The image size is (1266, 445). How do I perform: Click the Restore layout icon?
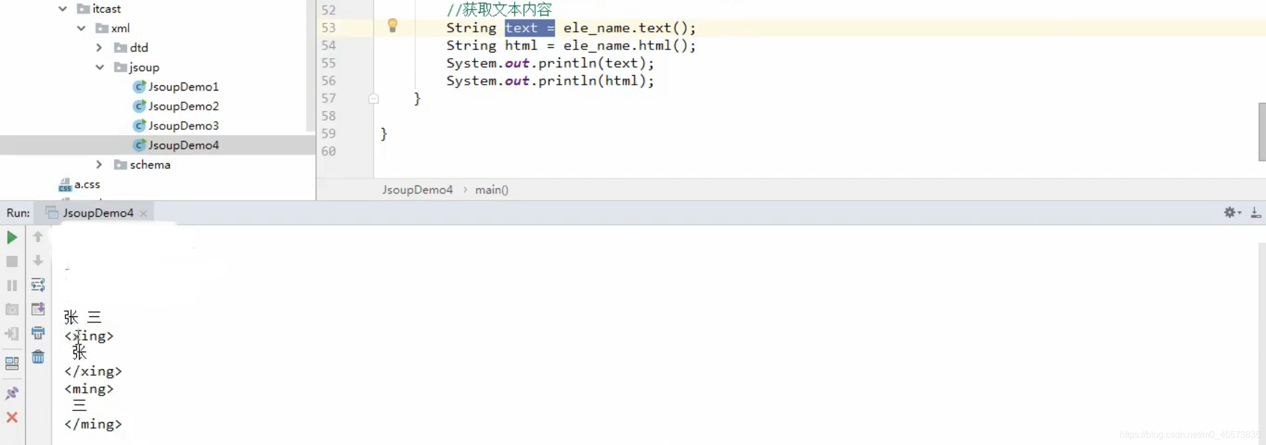click(x=12, y=364)
